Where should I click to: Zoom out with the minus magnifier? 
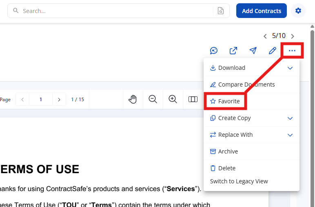tap(153, 99)
